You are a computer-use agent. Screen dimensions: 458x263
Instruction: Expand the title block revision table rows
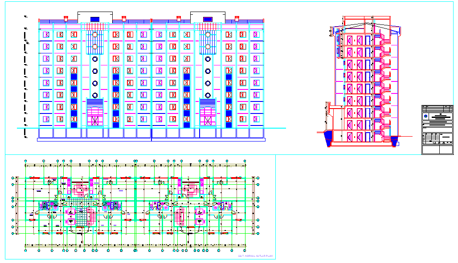(431, 138)
